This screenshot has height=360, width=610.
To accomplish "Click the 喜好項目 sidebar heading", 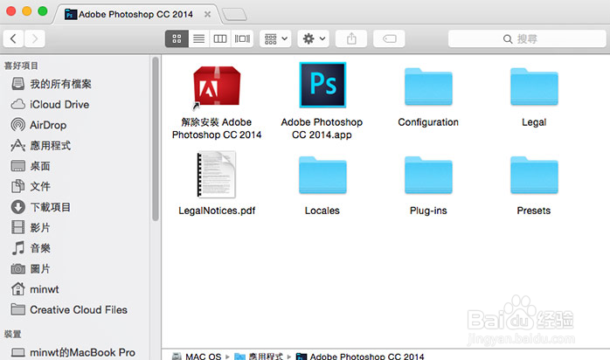I will coord(21,66).
